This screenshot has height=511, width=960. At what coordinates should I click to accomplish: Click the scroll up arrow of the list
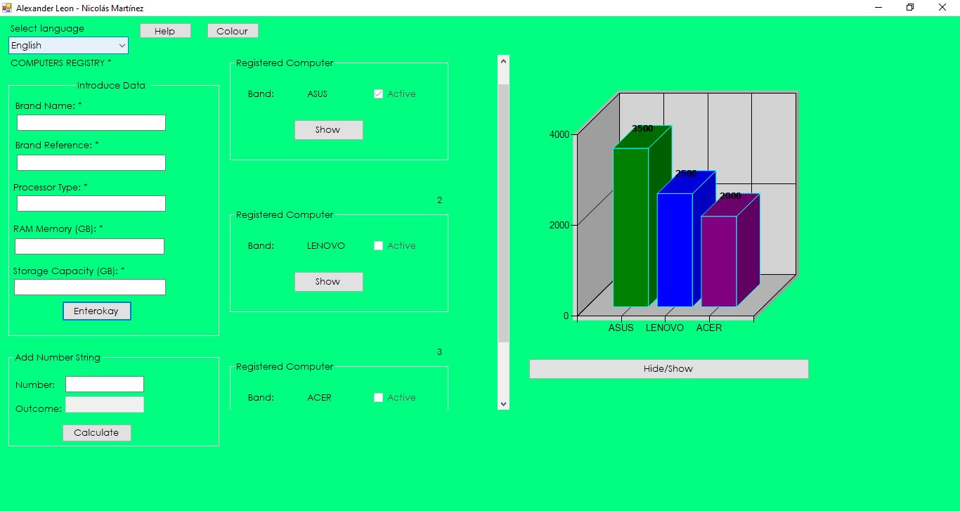tap(503, 61)
